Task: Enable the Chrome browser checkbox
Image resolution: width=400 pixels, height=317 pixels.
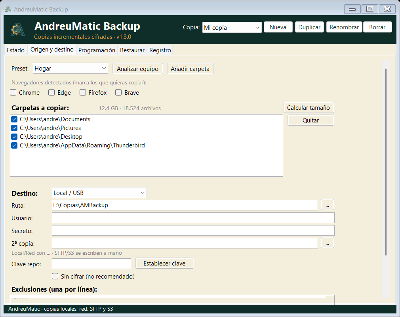Action: point(13,92)
